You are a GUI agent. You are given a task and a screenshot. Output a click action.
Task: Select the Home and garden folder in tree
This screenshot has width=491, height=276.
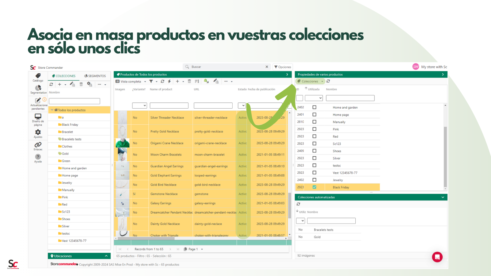pyautogui.click(x=72, y=168)
